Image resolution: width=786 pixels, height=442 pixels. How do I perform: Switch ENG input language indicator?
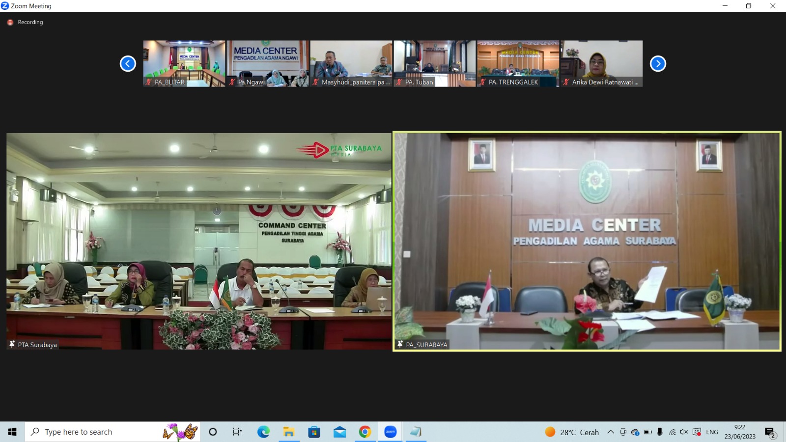[712, 432]
